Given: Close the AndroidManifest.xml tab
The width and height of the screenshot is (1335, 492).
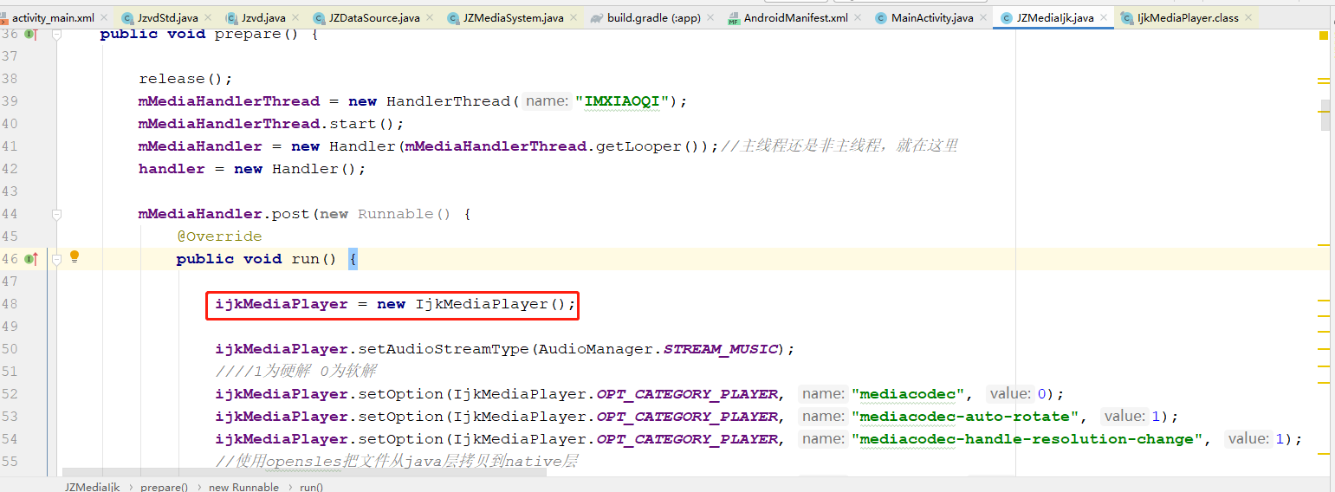Looking at the screenshot, I should pyautogui.click(x=859, y=17).
